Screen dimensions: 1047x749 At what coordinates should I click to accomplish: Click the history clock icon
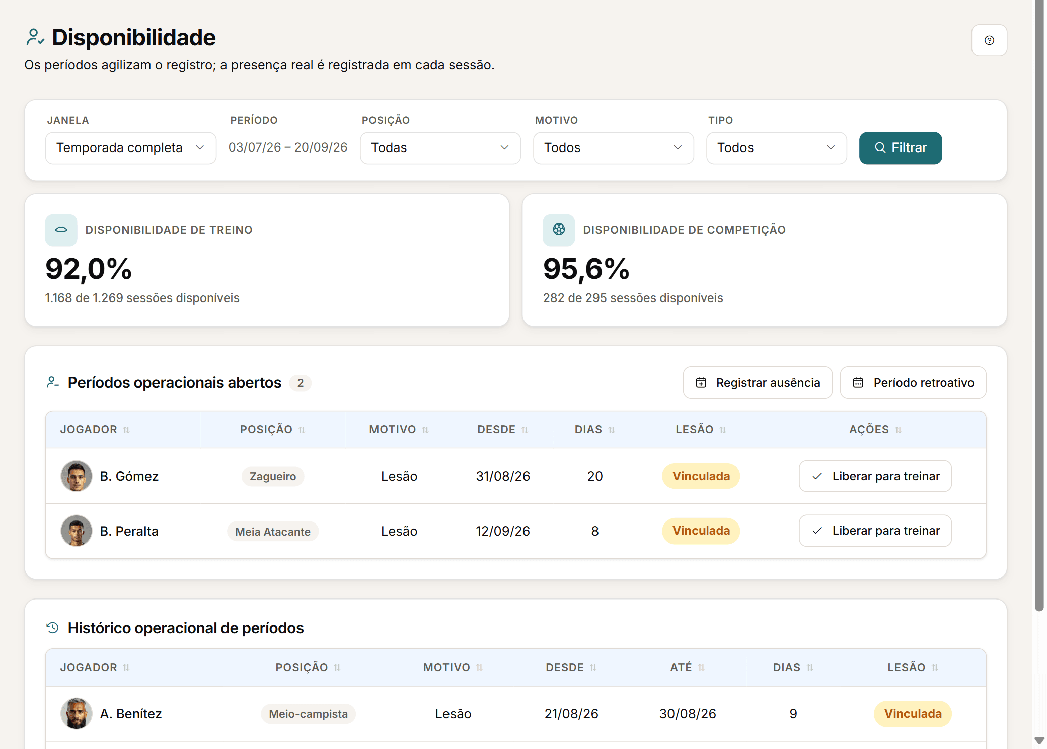pyautogui.click(x=52, y=628)
